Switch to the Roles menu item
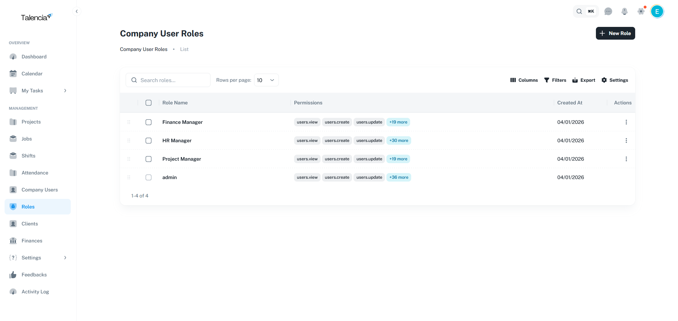 pos(28,207)
